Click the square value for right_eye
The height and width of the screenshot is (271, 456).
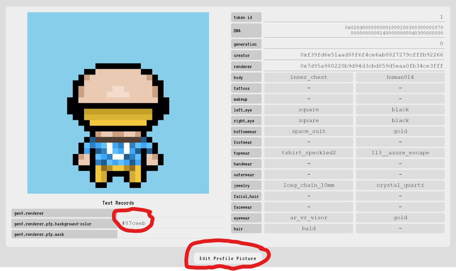[309, 120]
